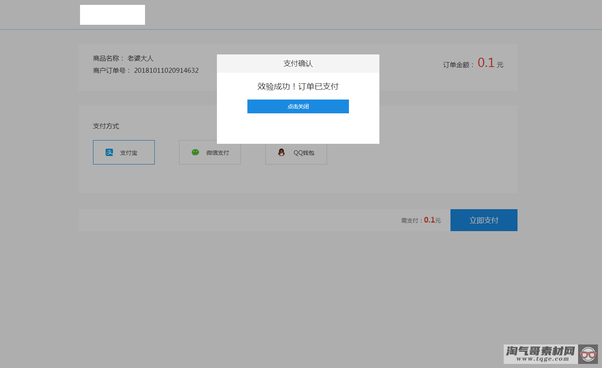Select QQ钱包 as the payment method
This screenshot has height=368, width=602.
[x=296, y=153]
